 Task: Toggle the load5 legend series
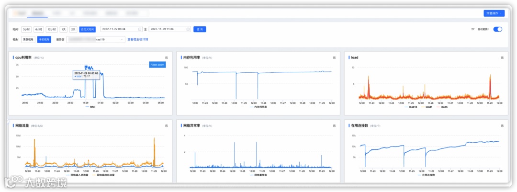442,107
